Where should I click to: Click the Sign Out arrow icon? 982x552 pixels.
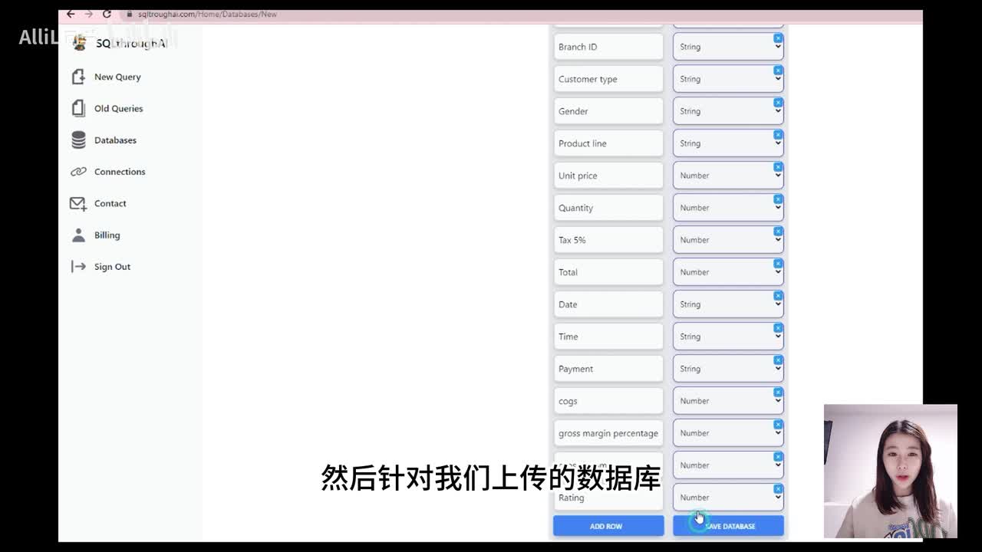click(x=78, y=267)
